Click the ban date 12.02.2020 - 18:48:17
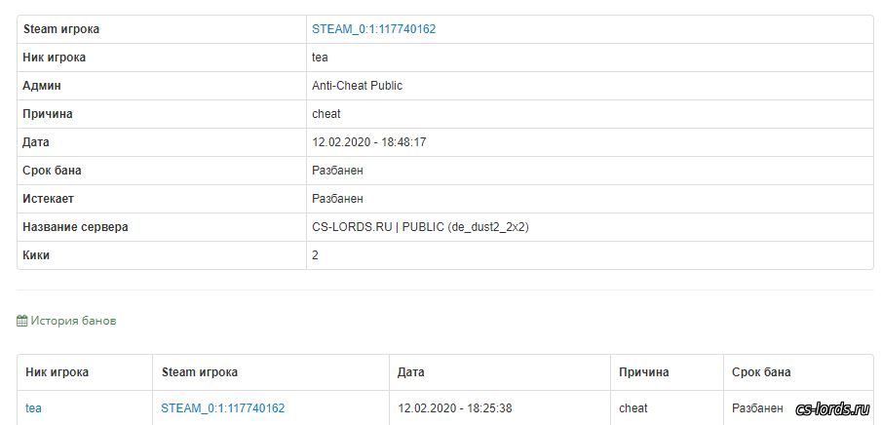Viewport: 881px width, 425px height. (x=369, y=142)
